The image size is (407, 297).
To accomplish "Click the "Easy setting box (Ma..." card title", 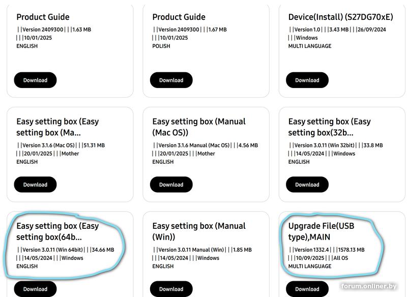I will [57, 127].
